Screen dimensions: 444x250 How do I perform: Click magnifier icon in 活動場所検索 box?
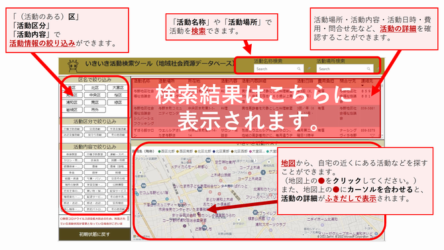click(x=368, y=68)
